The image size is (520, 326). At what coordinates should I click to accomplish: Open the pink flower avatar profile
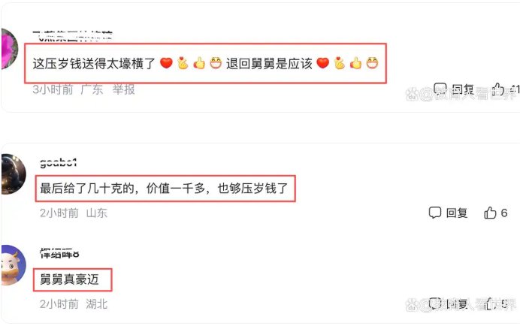[x=9, y=49]
